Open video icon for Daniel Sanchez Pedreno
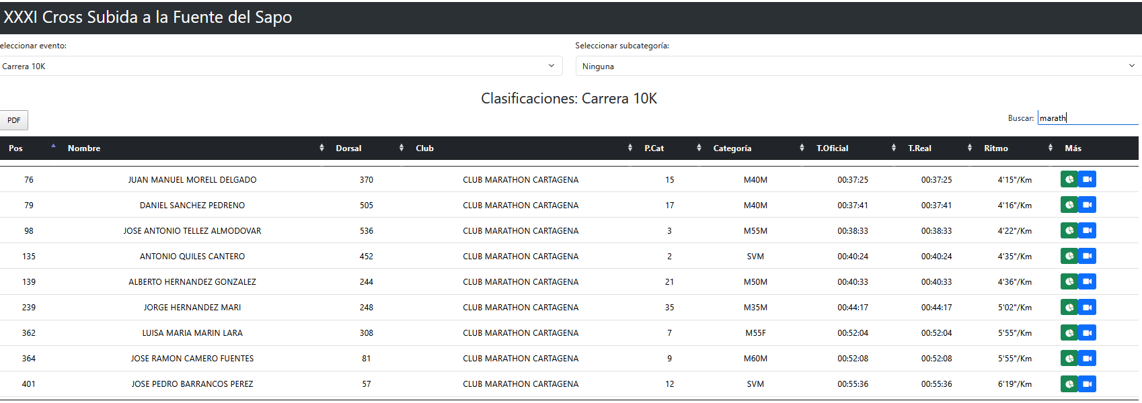The image size is (1142, 403). click(1088, 205)
